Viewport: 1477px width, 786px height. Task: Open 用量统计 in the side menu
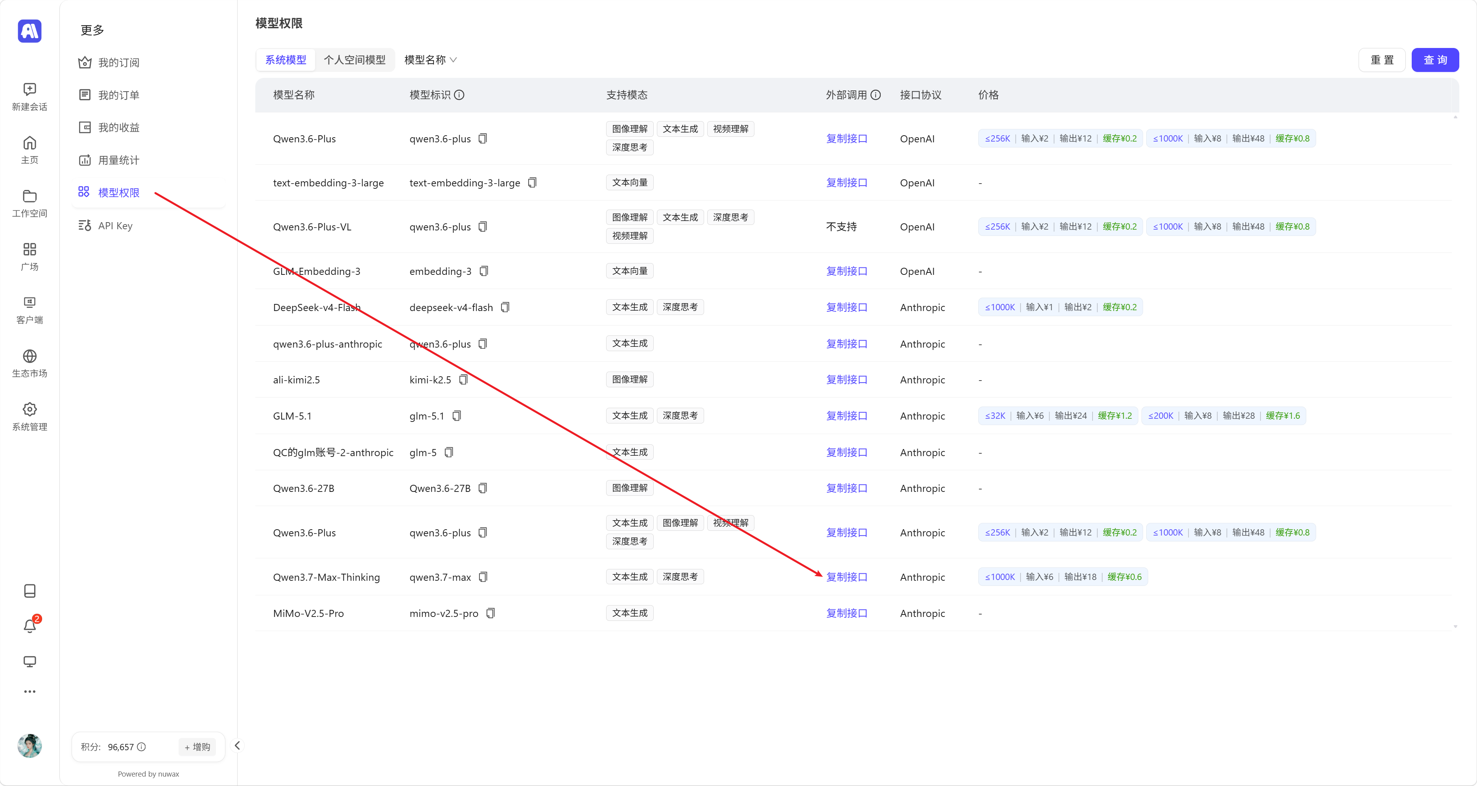click(x=149, y=160)
